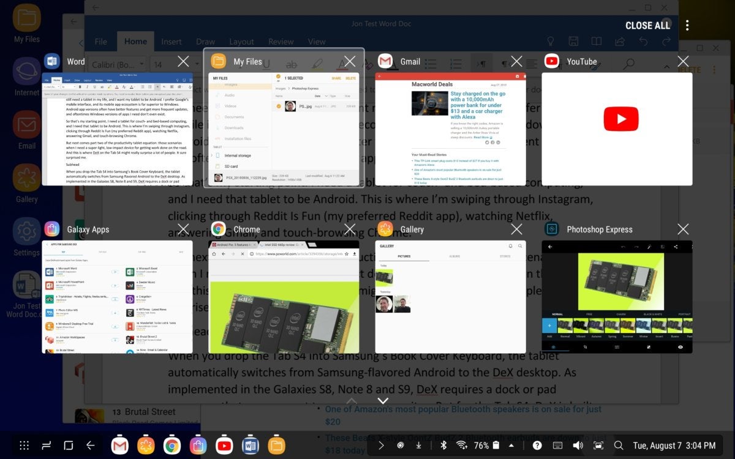
Task: Open Jon Test Word Doc desktop file
Action: pos(27,295)
